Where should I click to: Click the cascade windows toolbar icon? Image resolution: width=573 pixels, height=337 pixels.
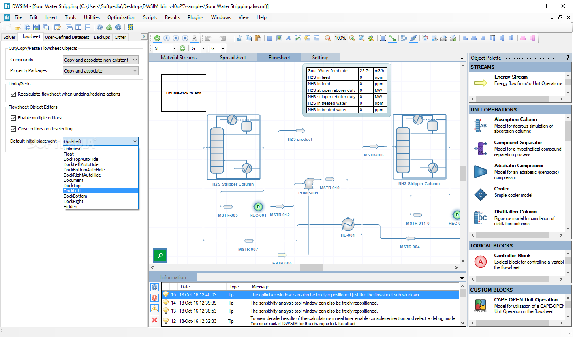(69, 27)
